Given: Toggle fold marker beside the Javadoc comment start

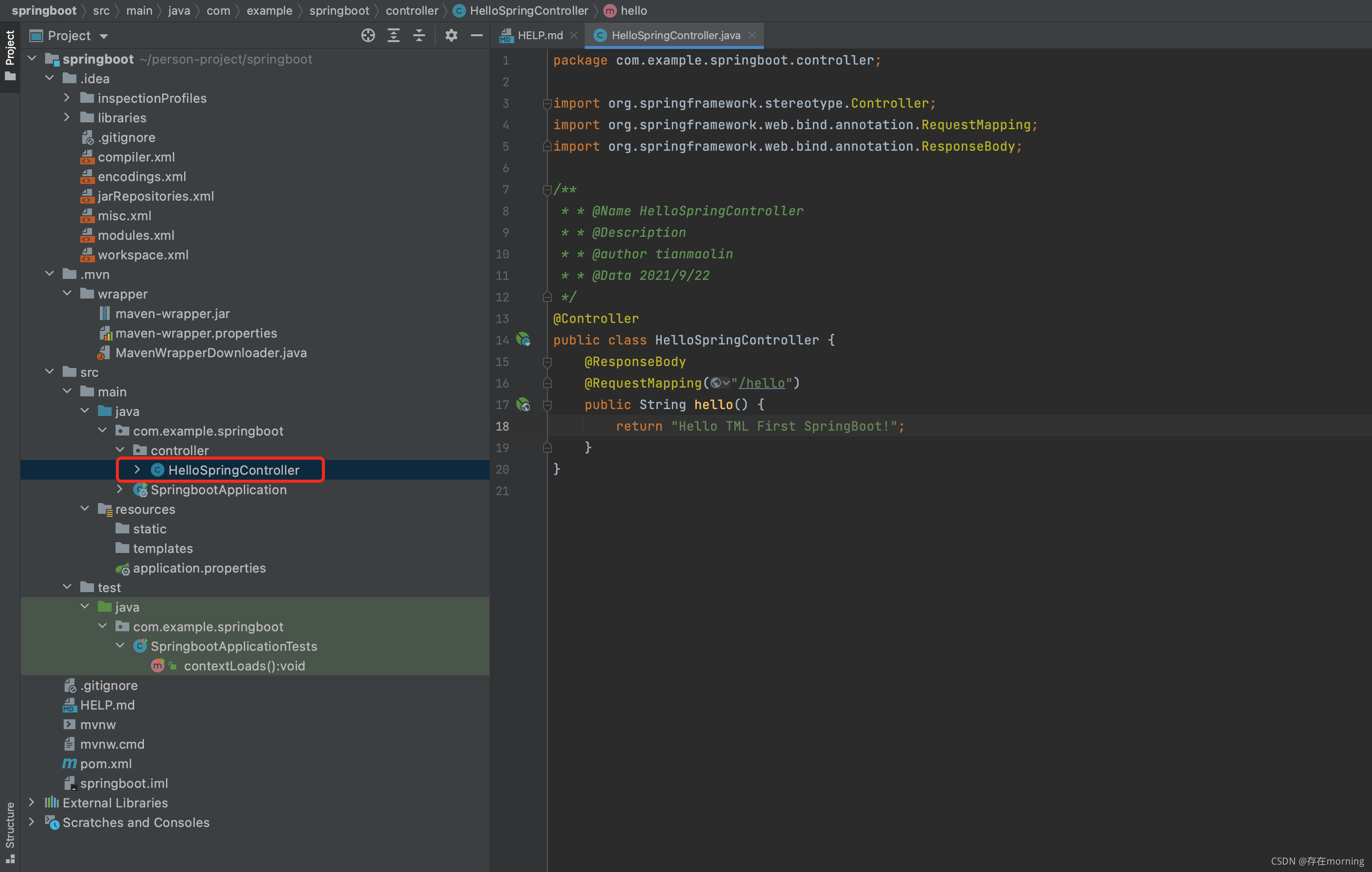Looking at the screenshot, I should point(547,190).
